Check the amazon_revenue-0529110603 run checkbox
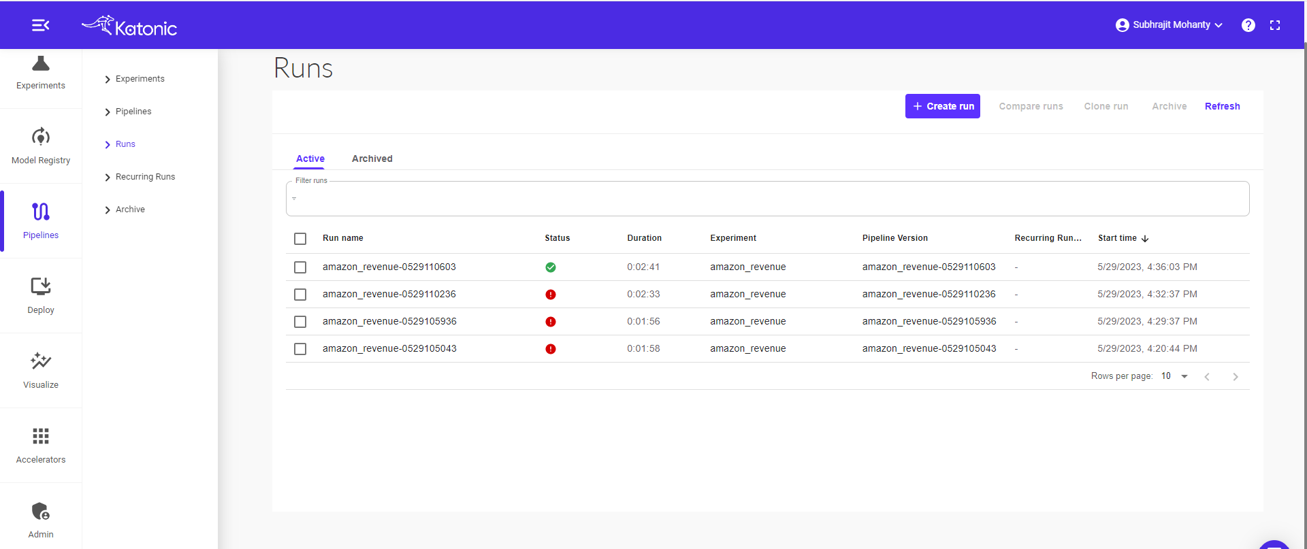1307x549 pixels. click(300, 267)
